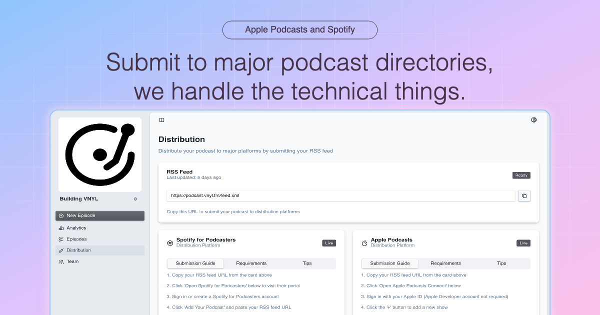Go to Team in sidebar
Screen dimensions: 600x315
pyautogui.click(x=72, y=261)
